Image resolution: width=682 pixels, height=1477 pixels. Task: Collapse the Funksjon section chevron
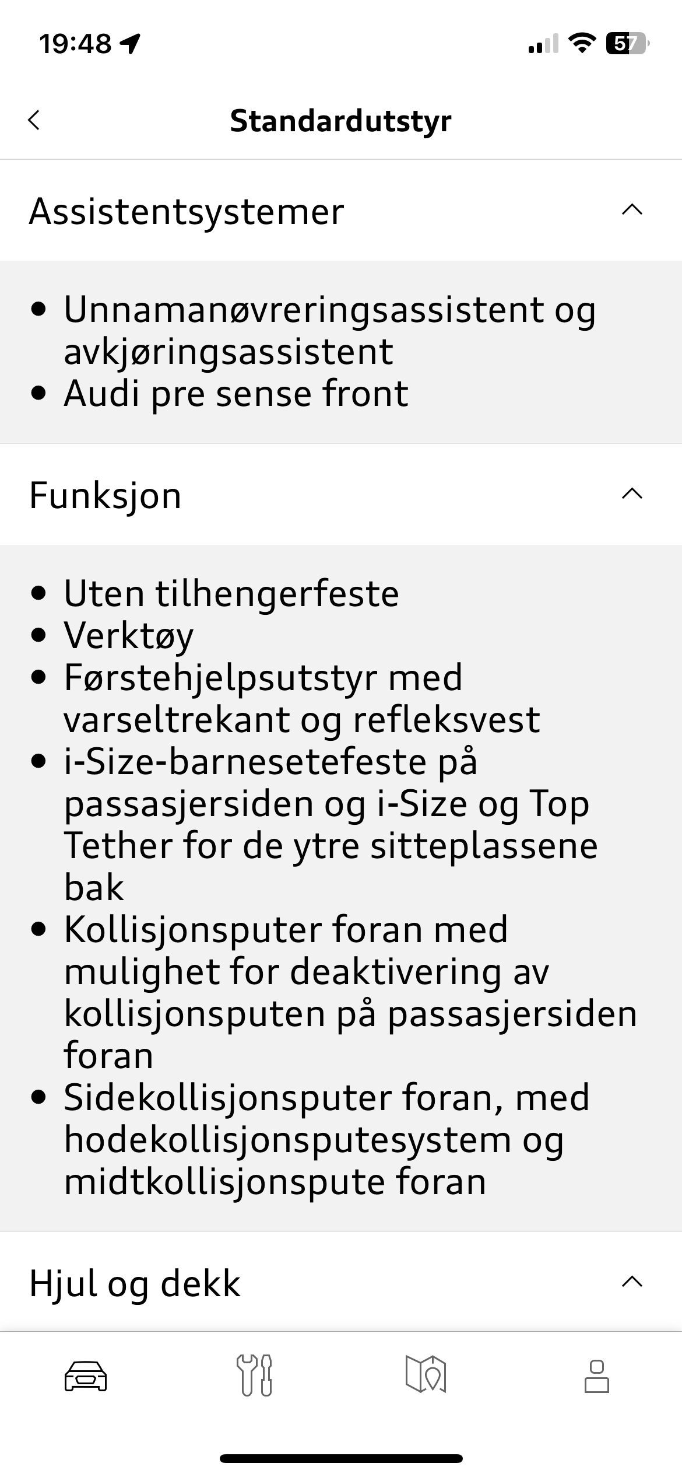(x=632, y=494)
